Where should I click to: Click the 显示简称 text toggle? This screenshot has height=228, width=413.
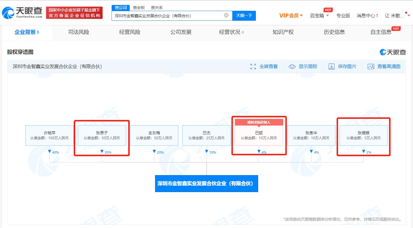point(308,67)
